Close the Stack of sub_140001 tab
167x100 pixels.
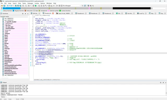[x=72, y=13]
